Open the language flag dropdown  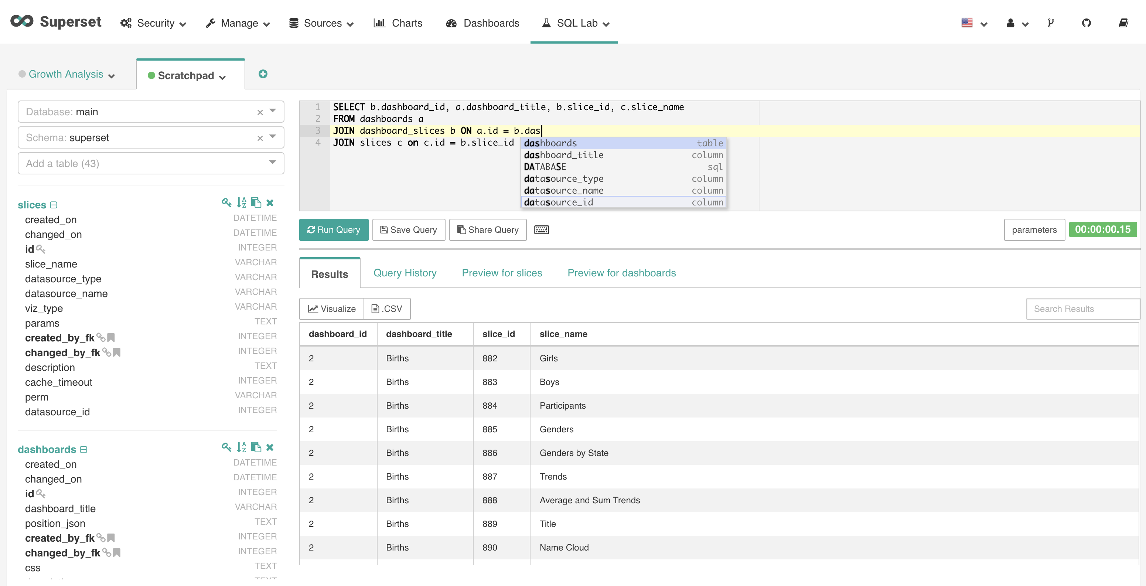973,23
